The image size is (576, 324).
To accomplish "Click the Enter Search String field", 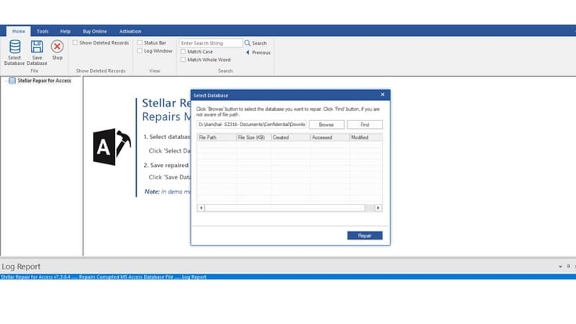I will (211, 43).
